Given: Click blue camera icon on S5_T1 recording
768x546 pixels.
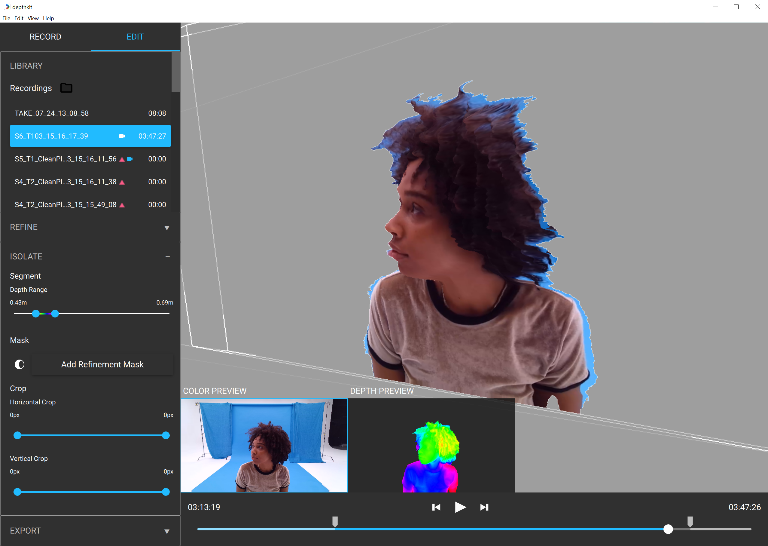Looking at the screenshot, I should [130, 159].
